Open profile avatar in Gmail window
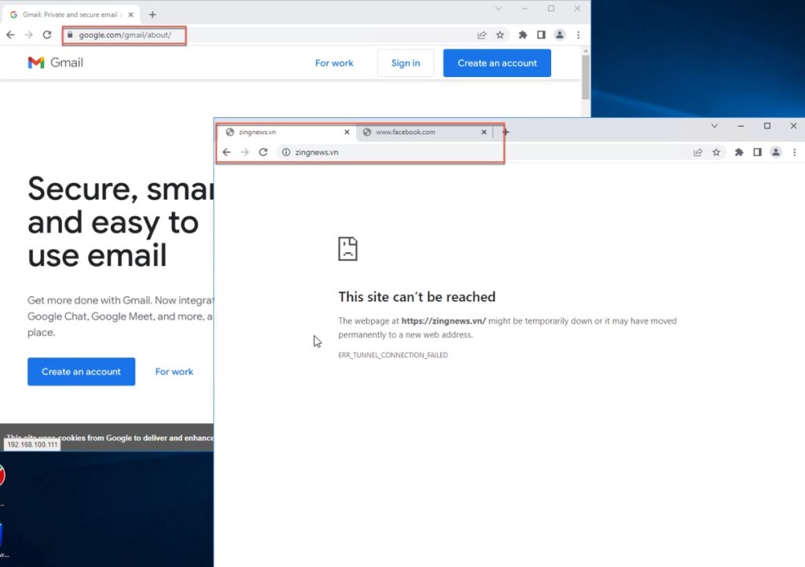This screenshot has width=805, height=567. 560,35
